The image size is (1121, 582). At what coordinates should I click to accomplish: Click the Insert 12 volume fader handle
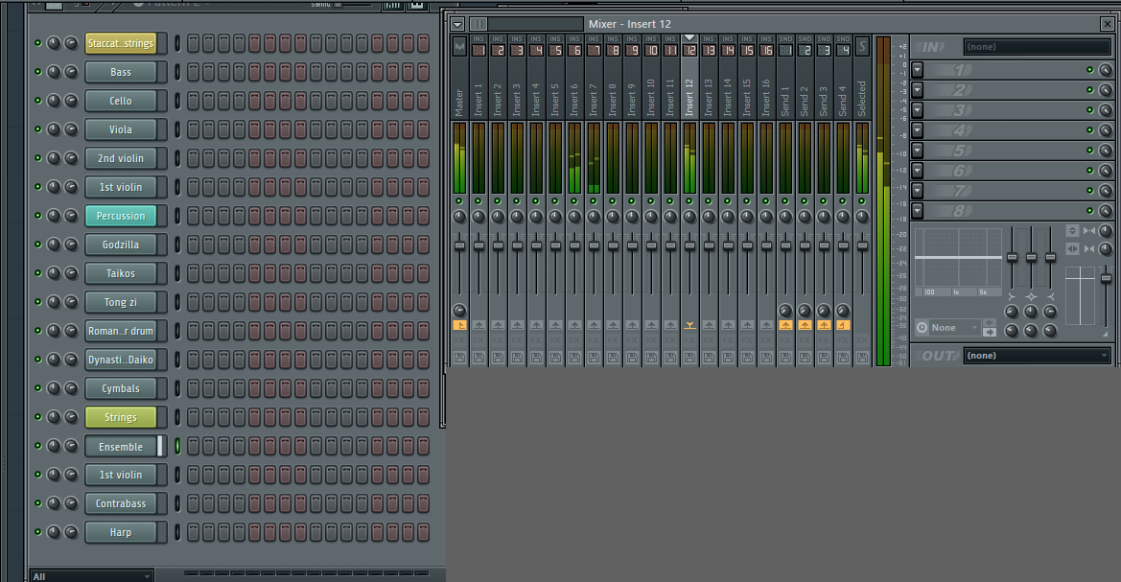(x=689, y=246)
